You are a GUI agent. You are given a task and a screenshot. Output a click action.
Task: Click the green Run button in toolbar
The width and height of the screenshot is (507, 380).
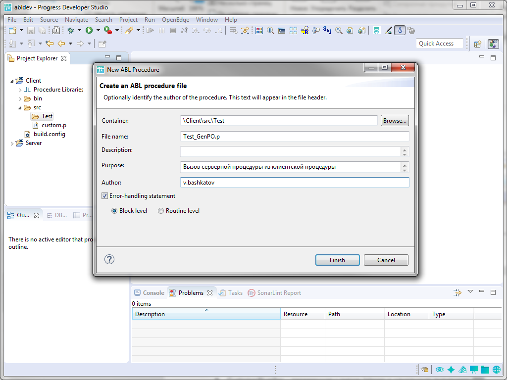(89, 30)
